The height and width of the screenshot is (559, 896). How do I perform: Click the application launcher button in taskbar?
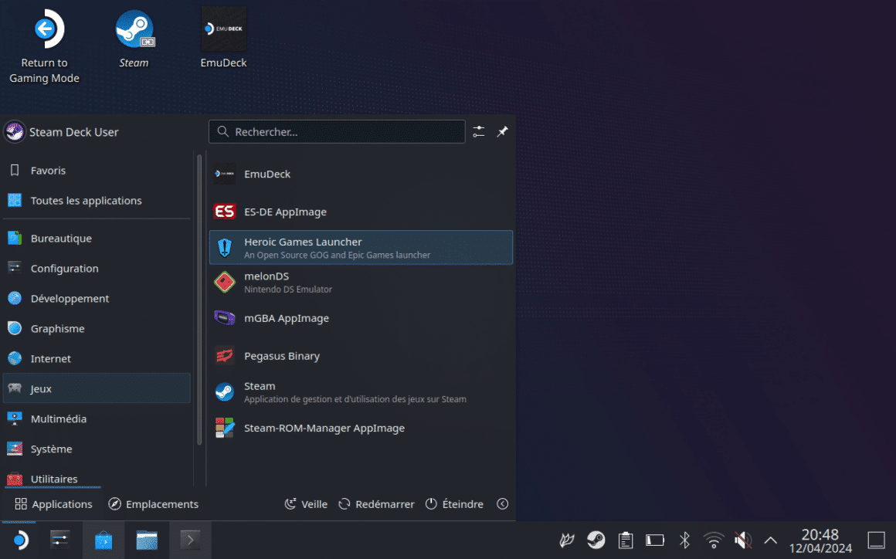click(x=20, y=540)
